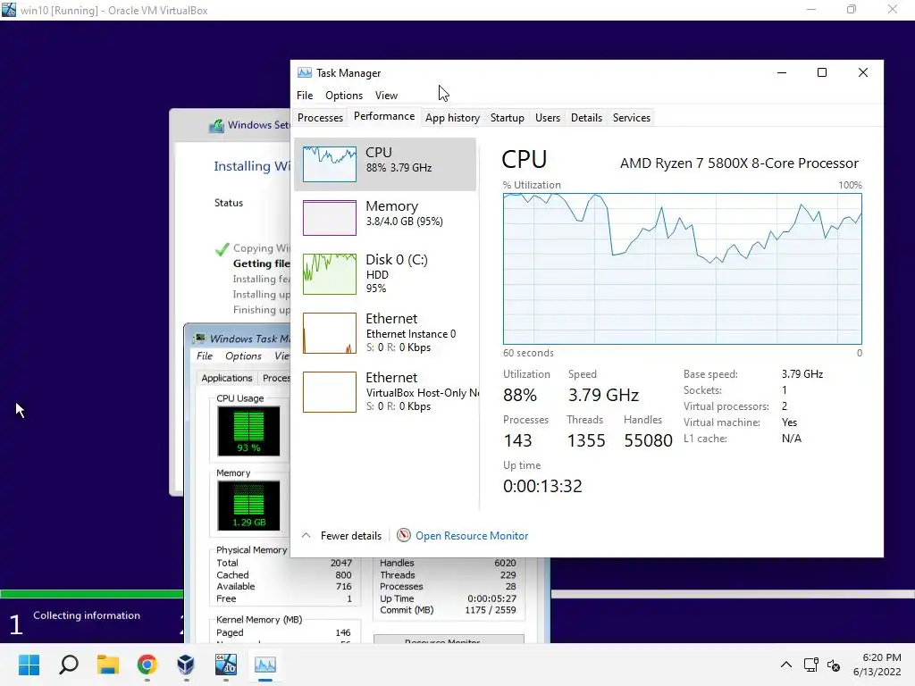Open the View menu in Task Manager
This screenshot has width=915, height=686.
tap(386, 95)
